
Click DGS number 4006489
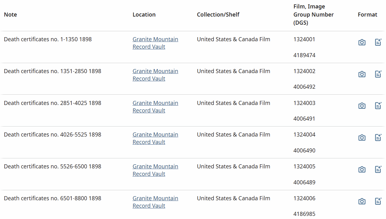[304, 182]
